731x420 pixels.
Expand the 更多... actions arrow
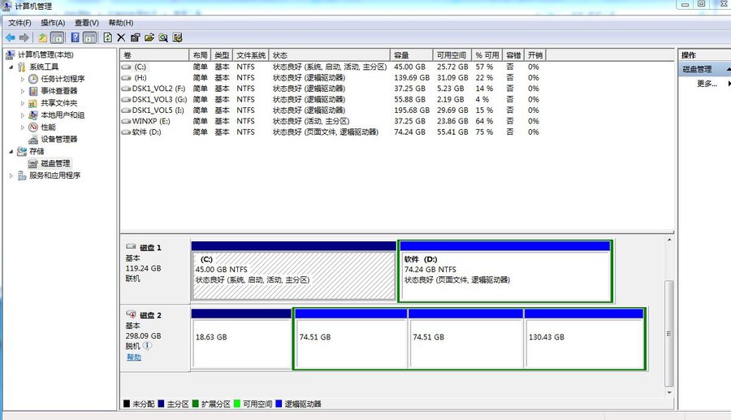729,84
